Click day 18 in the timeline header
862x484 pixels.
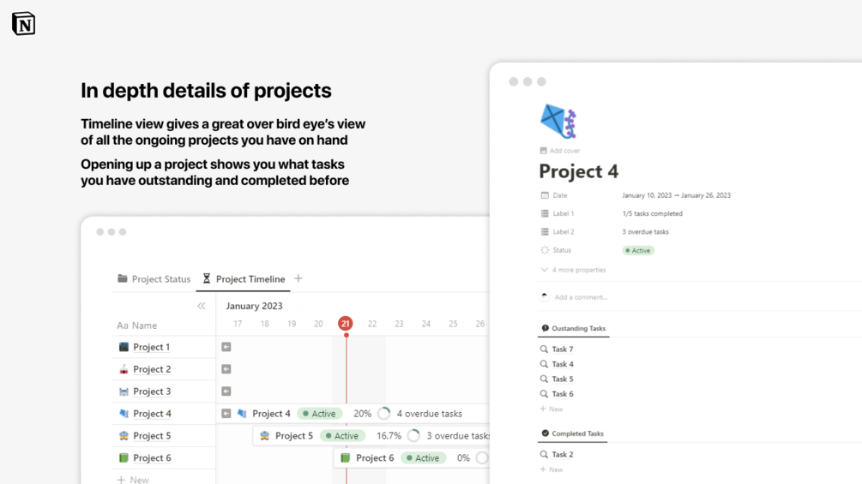pos(264,324)
